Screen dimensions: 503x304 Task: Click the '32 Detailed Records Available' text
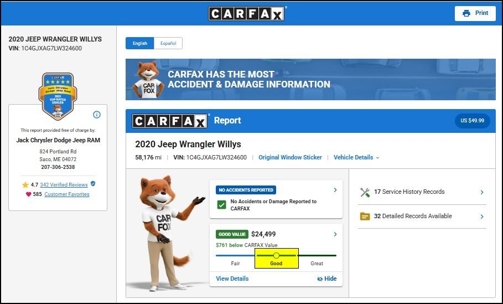tap(413, 216)
